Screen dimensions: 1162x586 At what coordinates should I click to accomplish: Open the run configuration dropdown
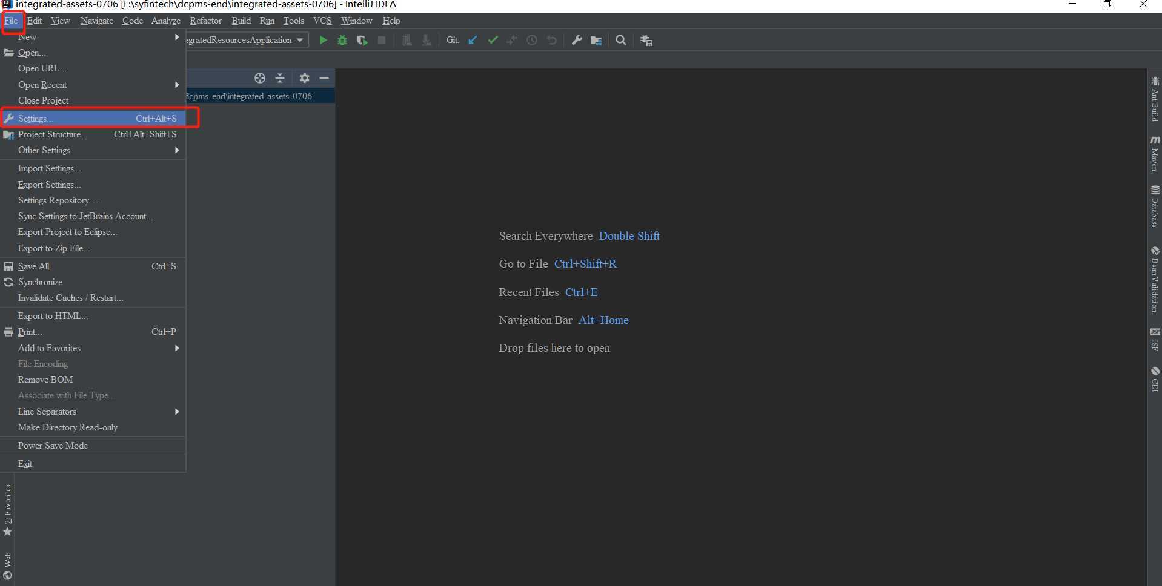click(x=247, y=40)
